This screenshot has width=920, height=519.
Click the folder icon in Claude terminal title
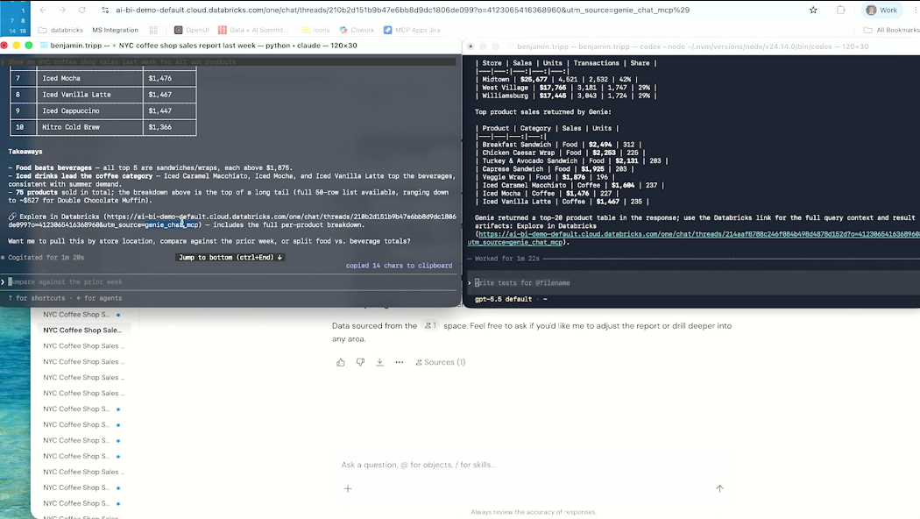[x=44, y=46]
